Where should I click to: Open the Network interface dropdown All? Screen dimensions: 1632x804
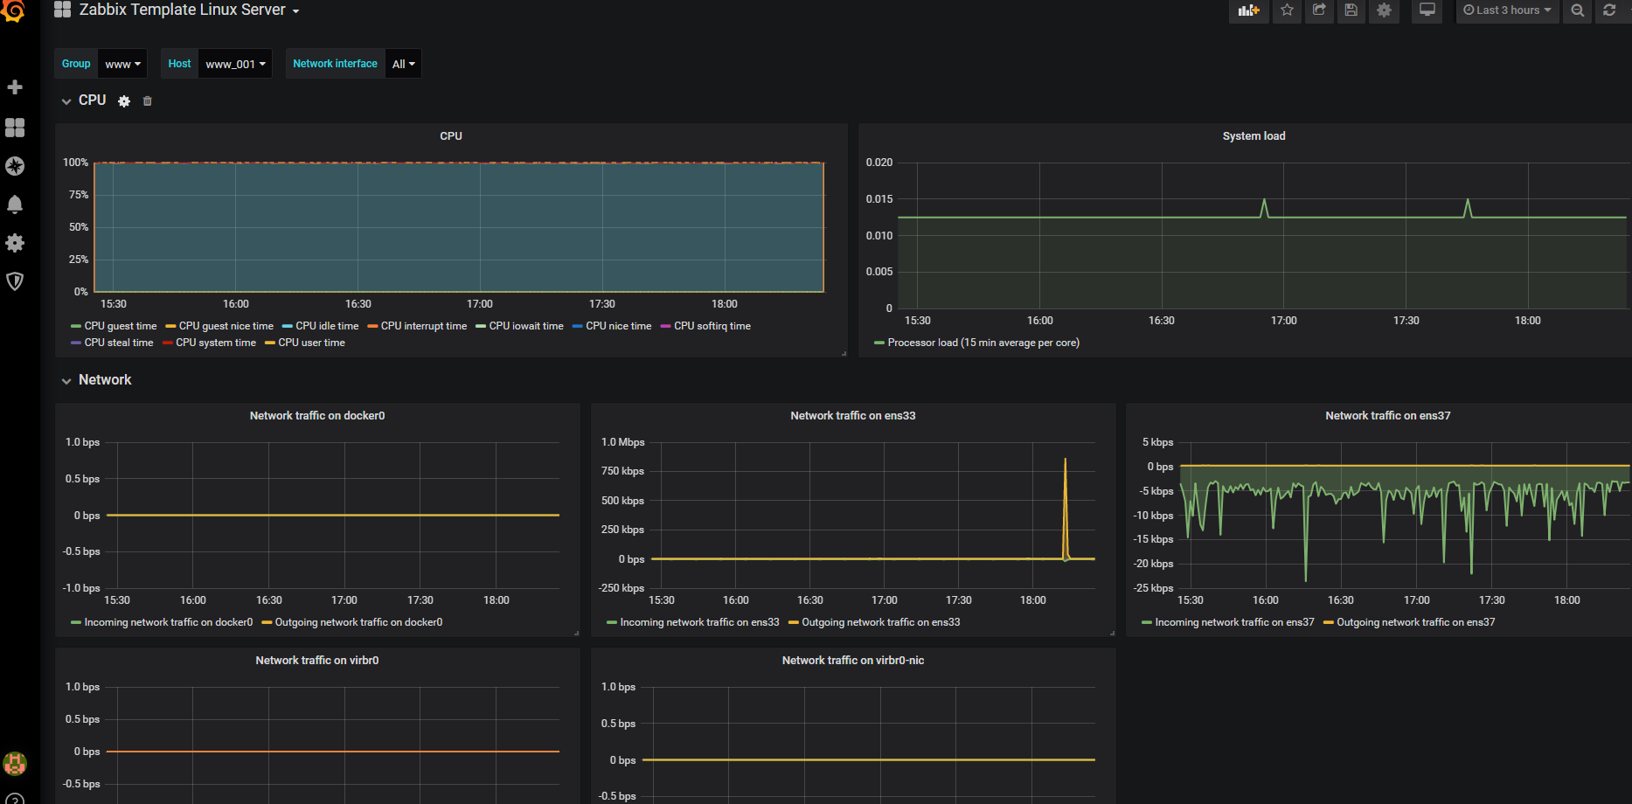click(403, 64)
